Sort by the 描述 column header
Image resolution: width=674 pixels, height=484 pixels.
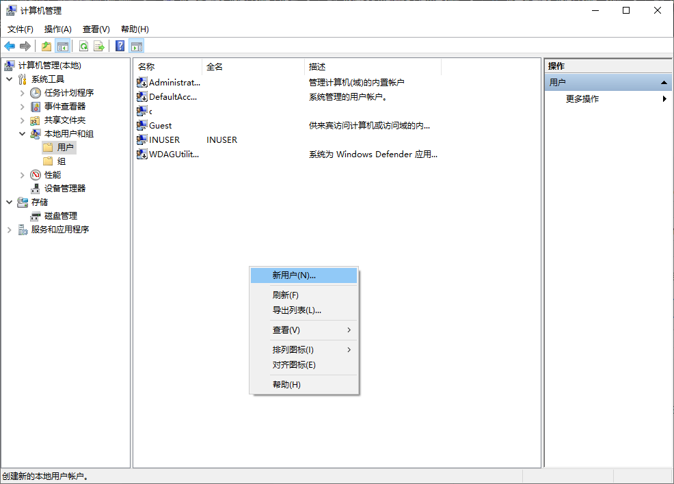[x=373, y=66]
